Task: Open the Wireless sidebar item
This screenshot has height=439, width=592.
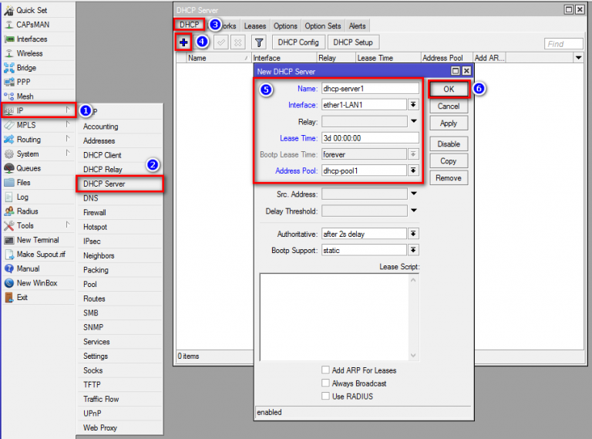Action: pyautogui.click(x=29, y=53)
